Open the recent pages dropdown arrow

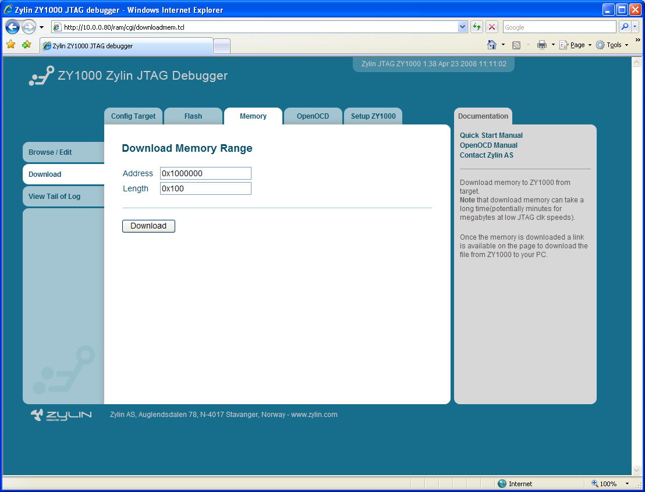(41, 27)
